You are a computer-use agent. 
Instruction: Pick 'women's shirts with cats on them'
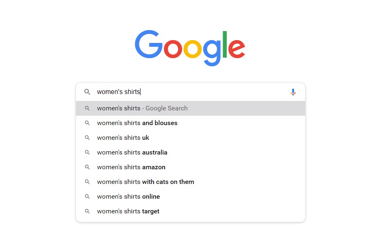[x=190, y=182]
